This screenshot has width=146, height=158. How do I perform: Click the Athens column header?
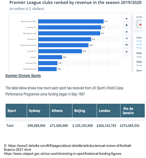pos(61,111)
